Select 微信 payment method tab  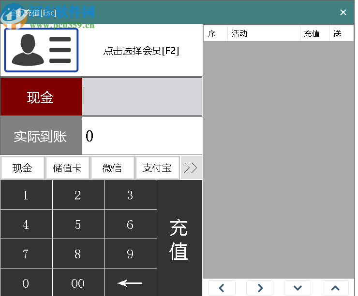pos(112,168)
